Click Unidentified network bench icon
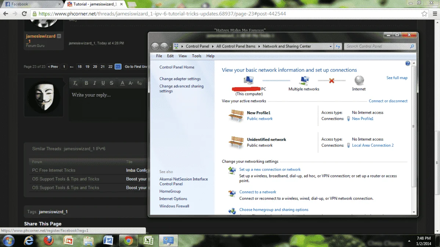This screenshot has width=440, height=247. [x=236, y=142]
